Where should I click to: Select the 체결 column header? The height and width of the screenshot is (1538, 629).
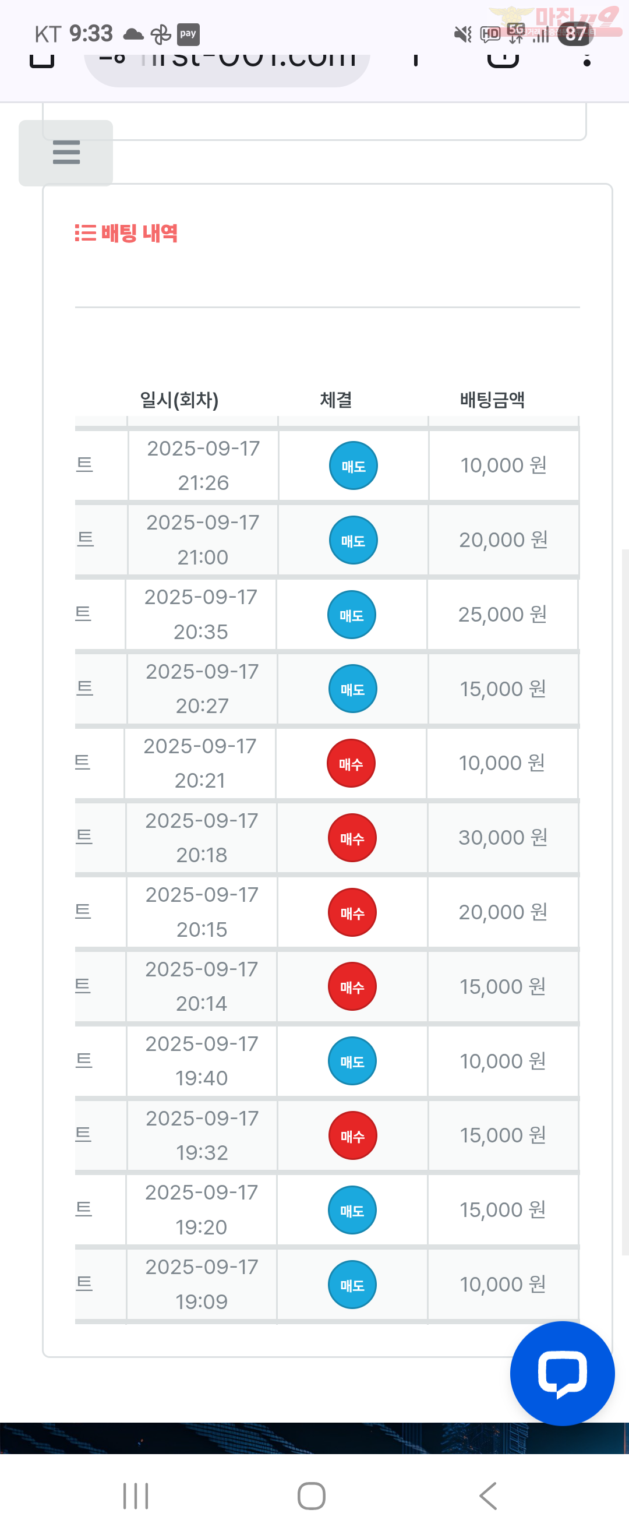(x=336, y=400)
